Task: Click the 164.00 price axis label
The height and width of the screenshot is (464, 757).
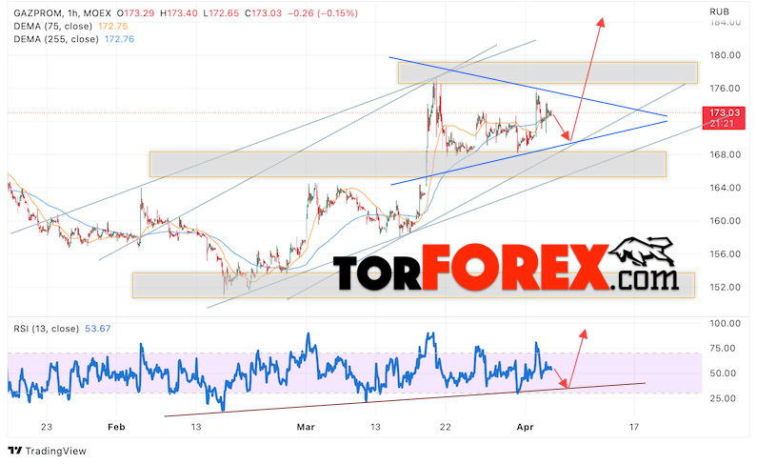Action: (x=725, y=188)
